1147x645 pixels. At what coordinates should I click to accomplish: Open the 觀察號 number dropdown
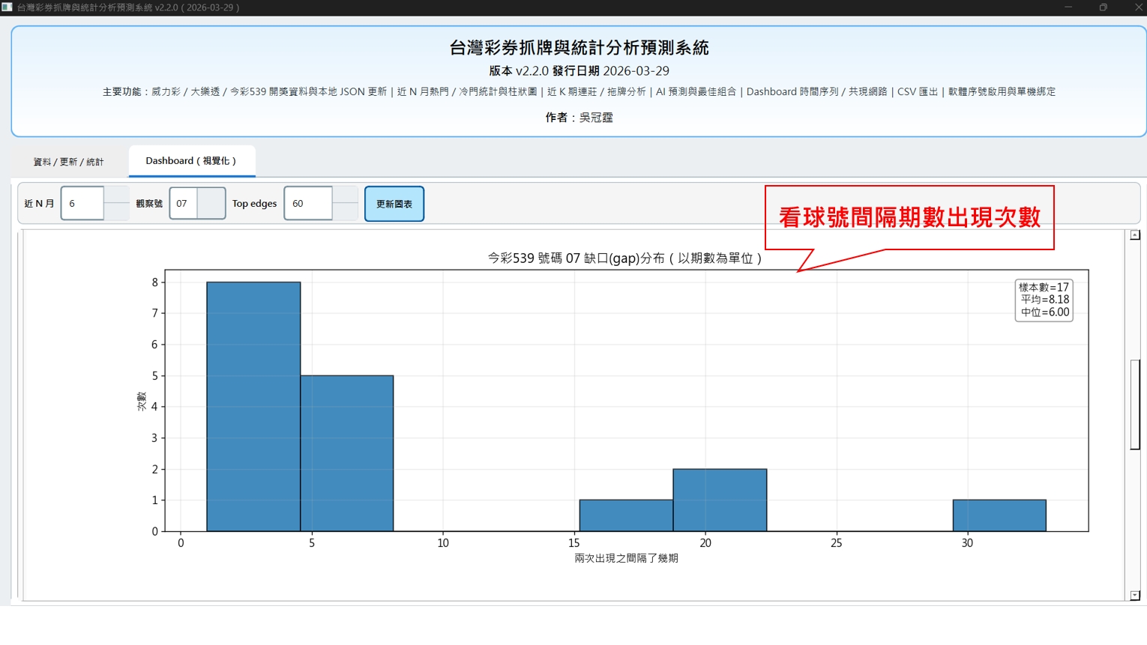211,204
